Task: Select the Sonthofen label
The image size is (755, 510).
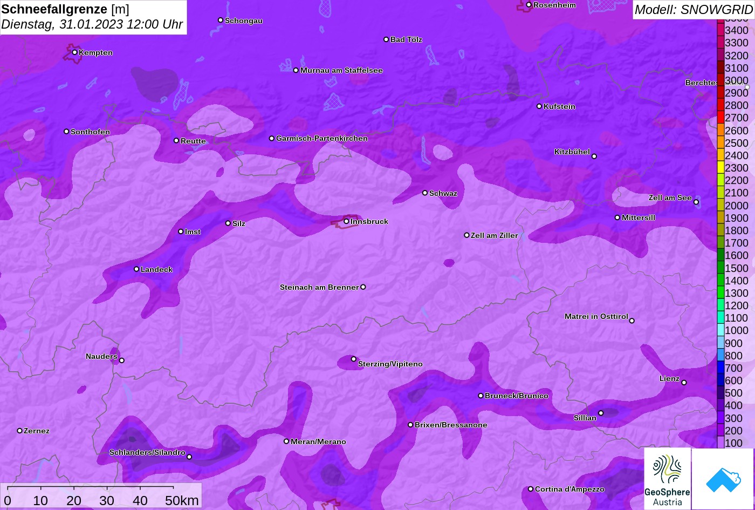Action: point(90,132)
